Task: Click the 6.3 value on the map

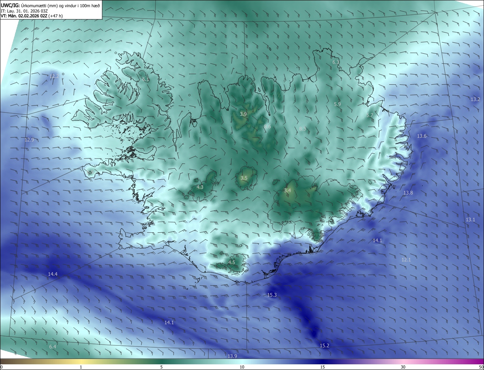Action: coord(336,62)
